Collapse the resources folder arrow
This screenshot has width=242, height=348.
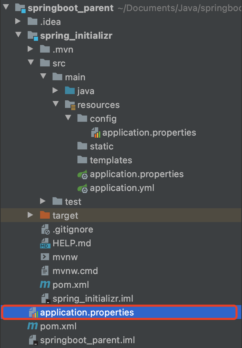pyautogui.click(x=56, y=104)
